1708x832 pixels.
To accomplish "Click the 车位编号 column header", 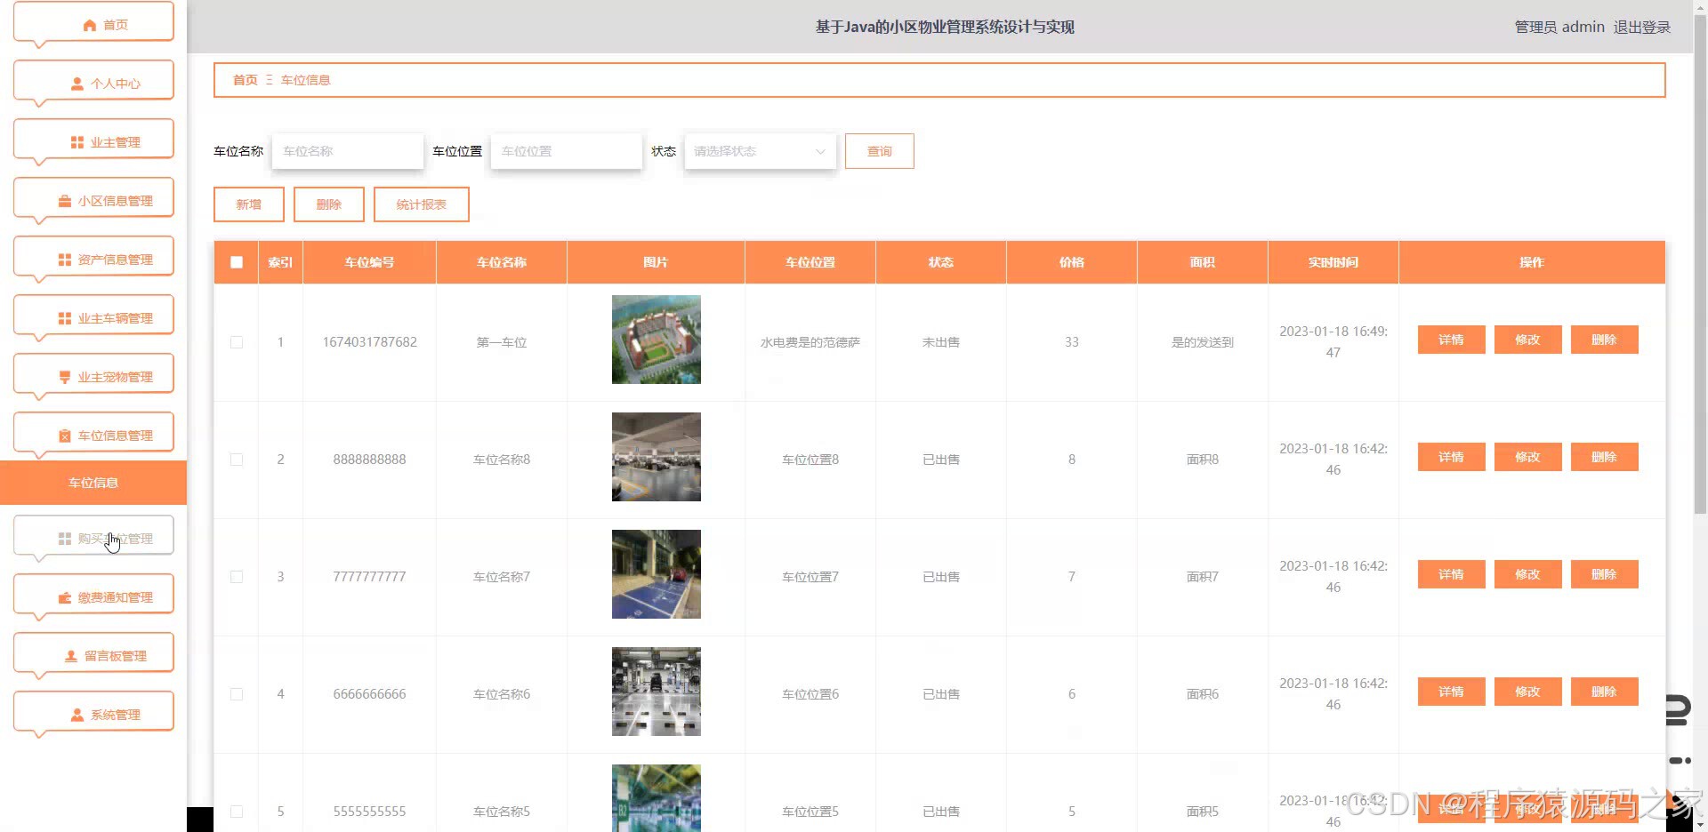I will [x=369, y=262].
